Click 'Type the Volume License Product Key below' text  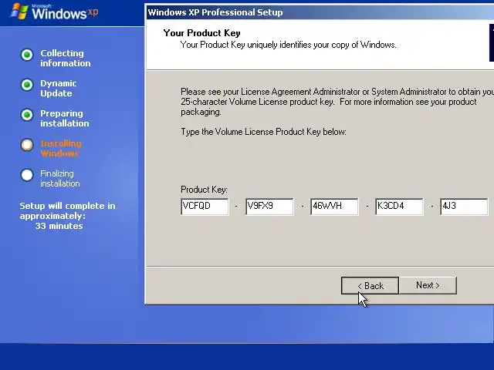263,132
